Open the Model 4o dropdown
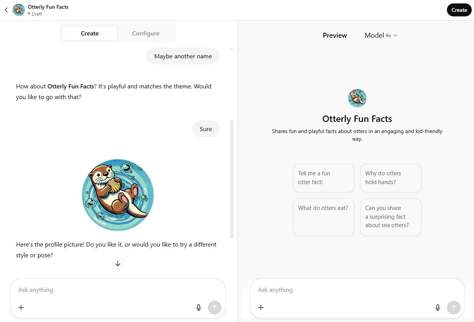Viewport: 474px width, 322px height. (x=381, y=35)
